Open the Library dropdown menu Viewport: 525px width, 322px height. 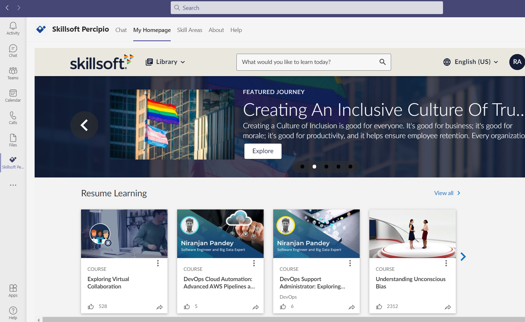pyautogui.click(x=165, y=62)
